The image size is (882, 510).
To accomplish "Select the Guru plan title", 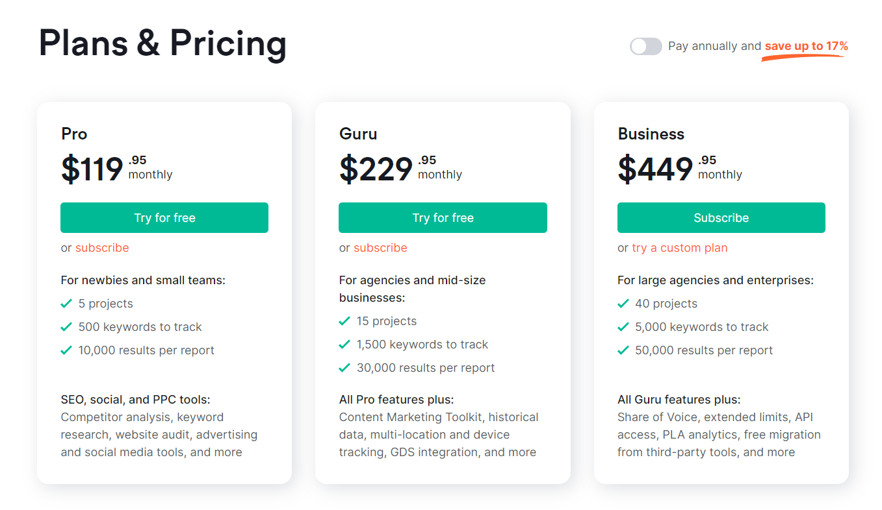I will (x=358, y=134).
